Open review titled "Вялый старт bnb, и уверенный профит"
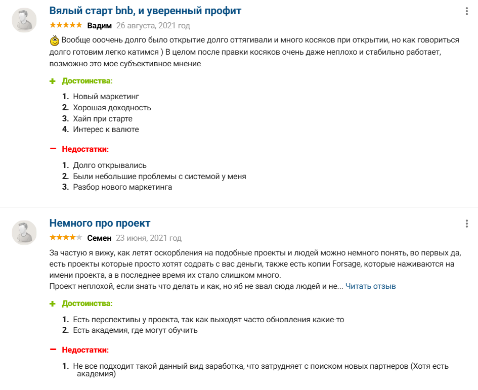This screenshot has height=390, width=478. point(145,11)
